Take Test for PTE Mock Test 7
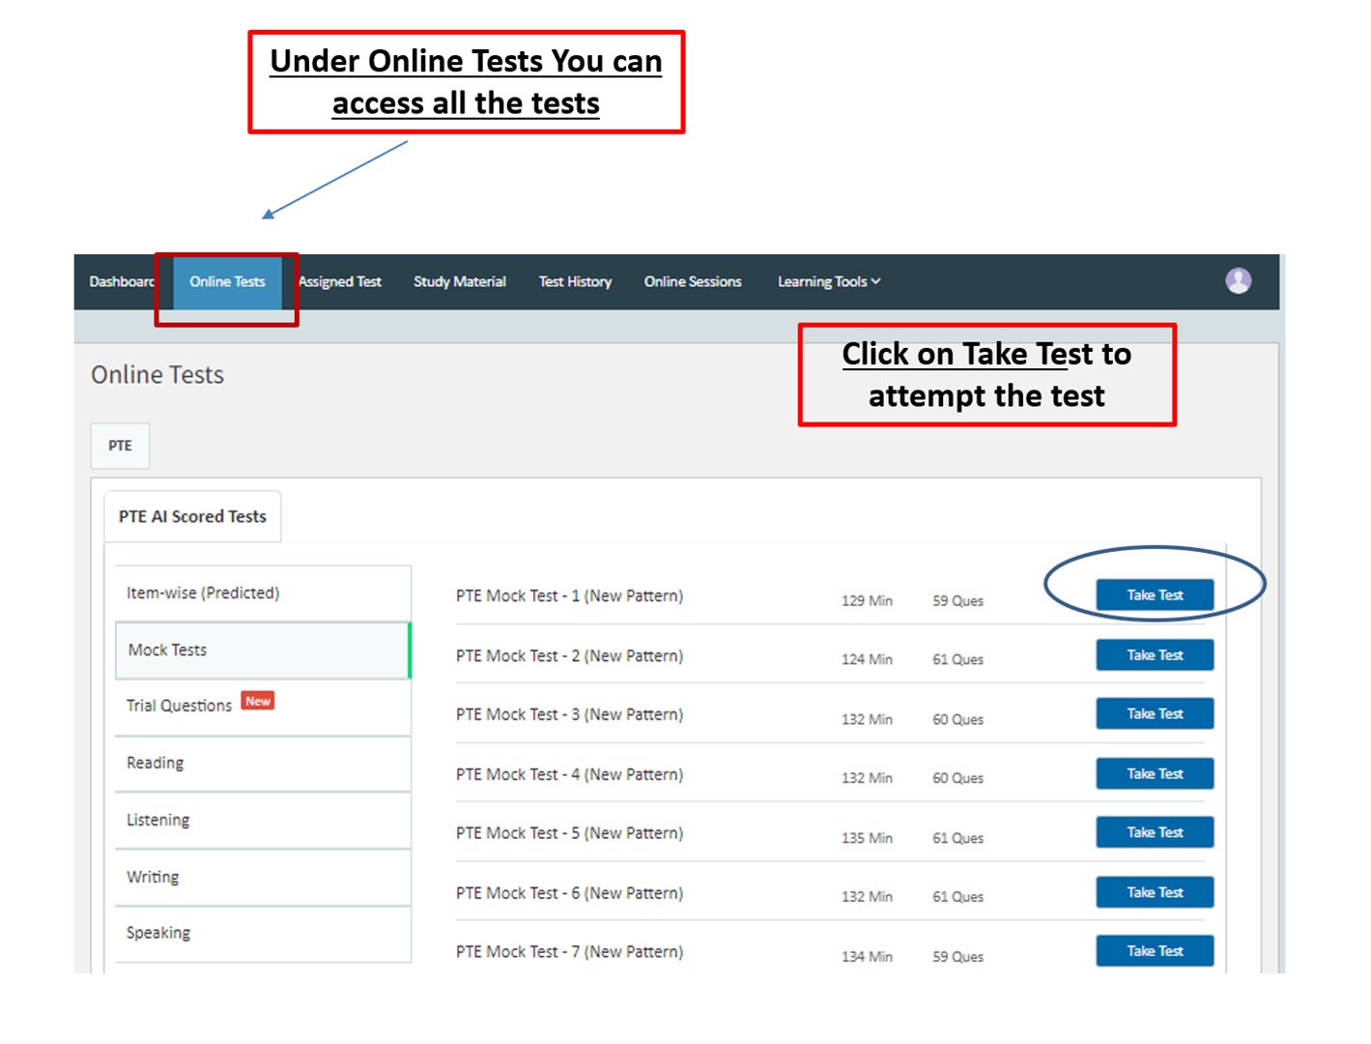Image resolution: width=1371 pixels, height=1044 pixels. pos(1155,951)
